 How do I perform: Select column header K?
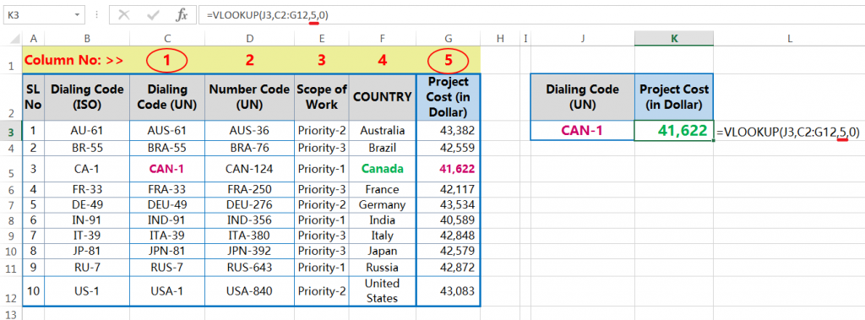pos(673,39)
